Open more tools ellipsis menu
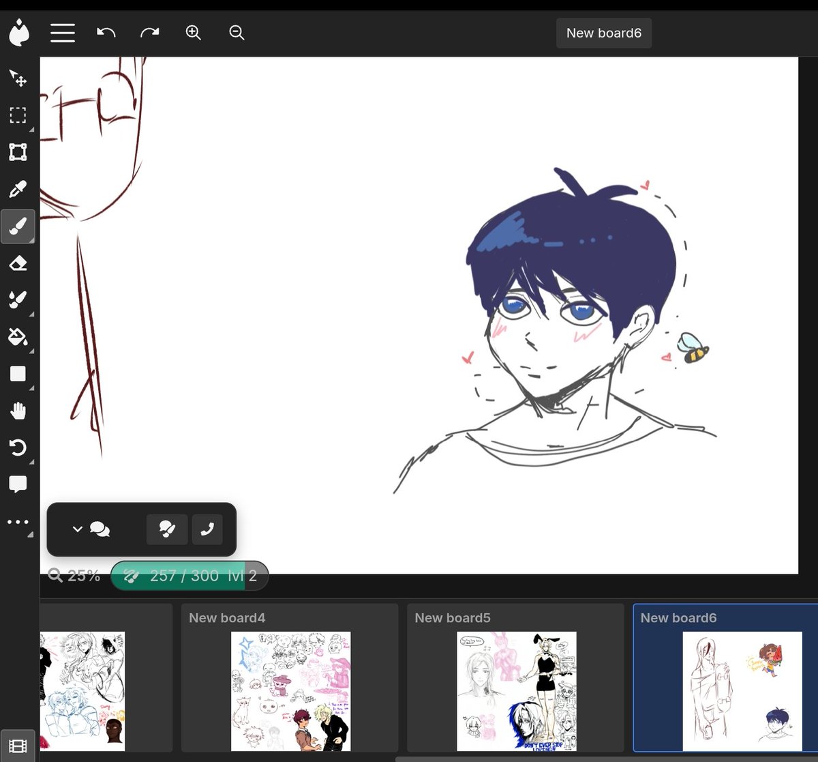818x762 pixels. 18,522
